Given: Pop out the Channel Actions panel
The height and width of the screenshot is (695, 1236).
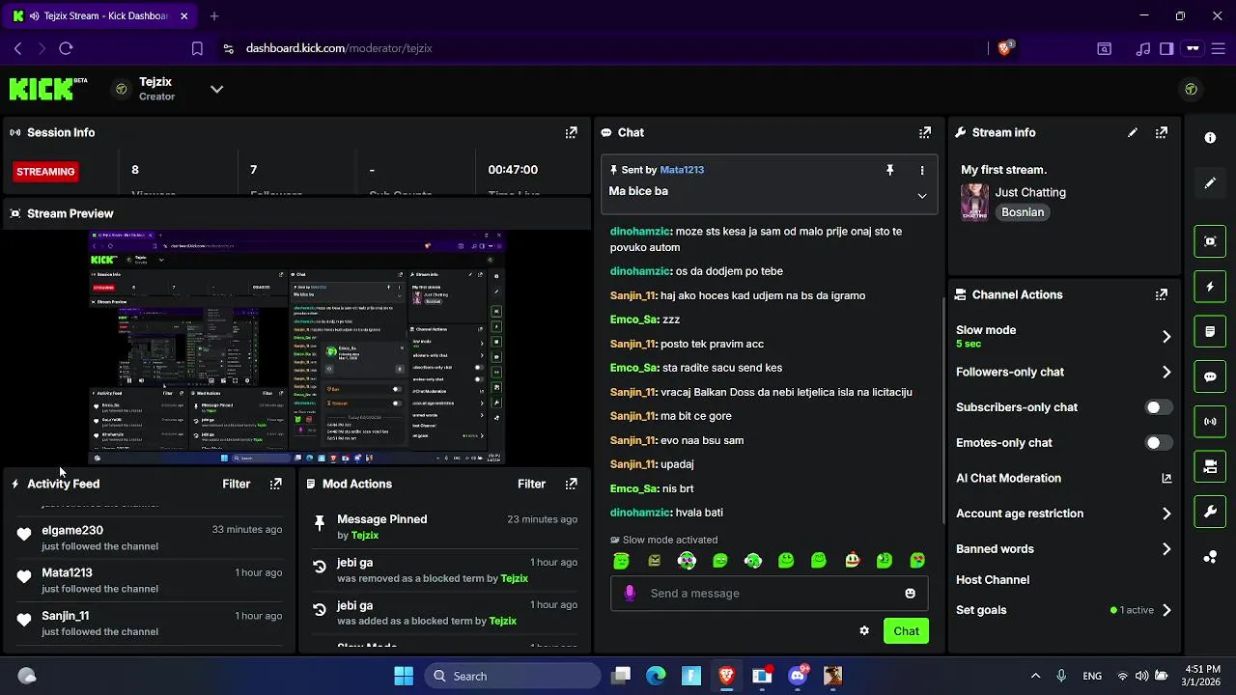Looking at the screenshot, I should [1161, 294].
